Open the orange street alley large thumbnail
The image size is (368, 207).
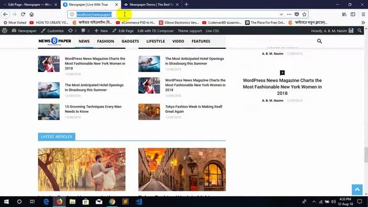182,169
